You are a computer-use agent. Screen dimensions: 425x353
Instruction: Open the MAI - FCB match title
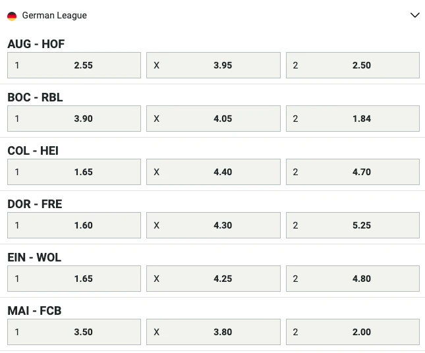(x=35, y=311)
